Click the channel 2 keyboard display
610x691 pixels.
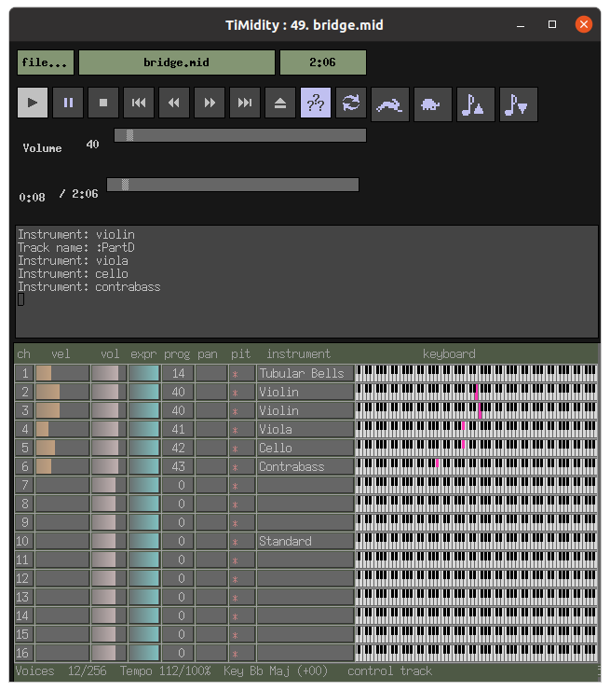(476, 392)
